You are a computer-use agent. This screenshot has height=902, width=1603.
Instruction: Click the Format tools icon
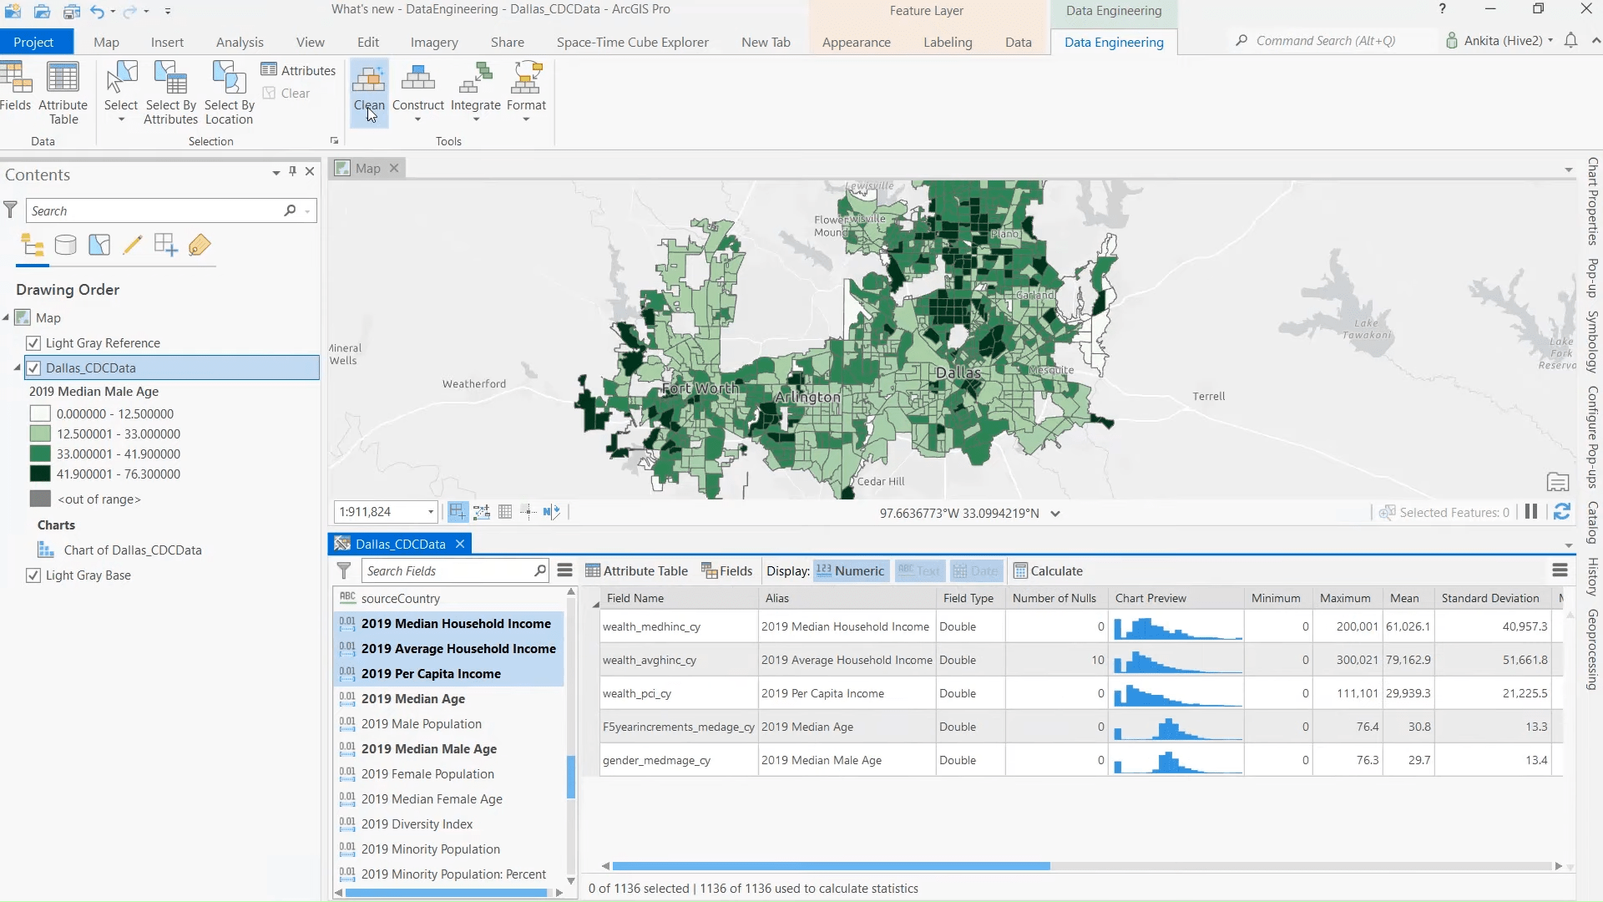point(526,86)
